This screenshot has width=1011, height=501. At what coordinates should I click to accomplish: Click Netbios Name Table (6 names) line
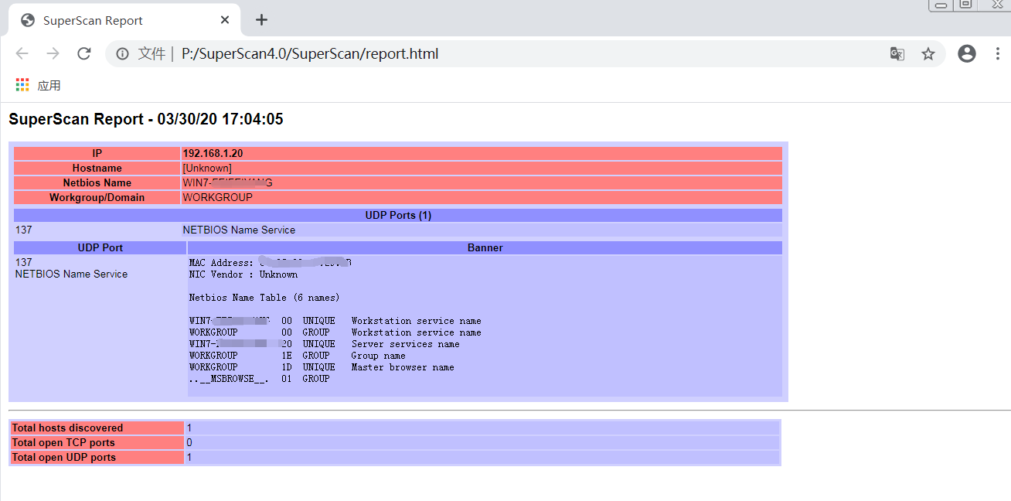264,298
